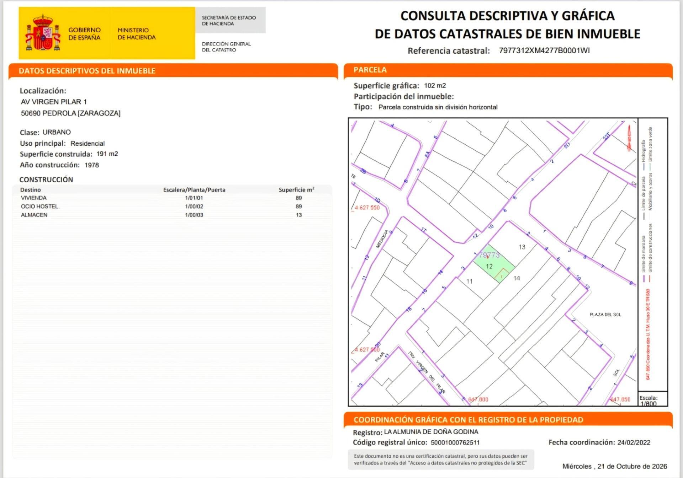This screenshot has width=683, height=478.
Task: Click the disclaimer note about catastral certification
Action: click(441, 460)
